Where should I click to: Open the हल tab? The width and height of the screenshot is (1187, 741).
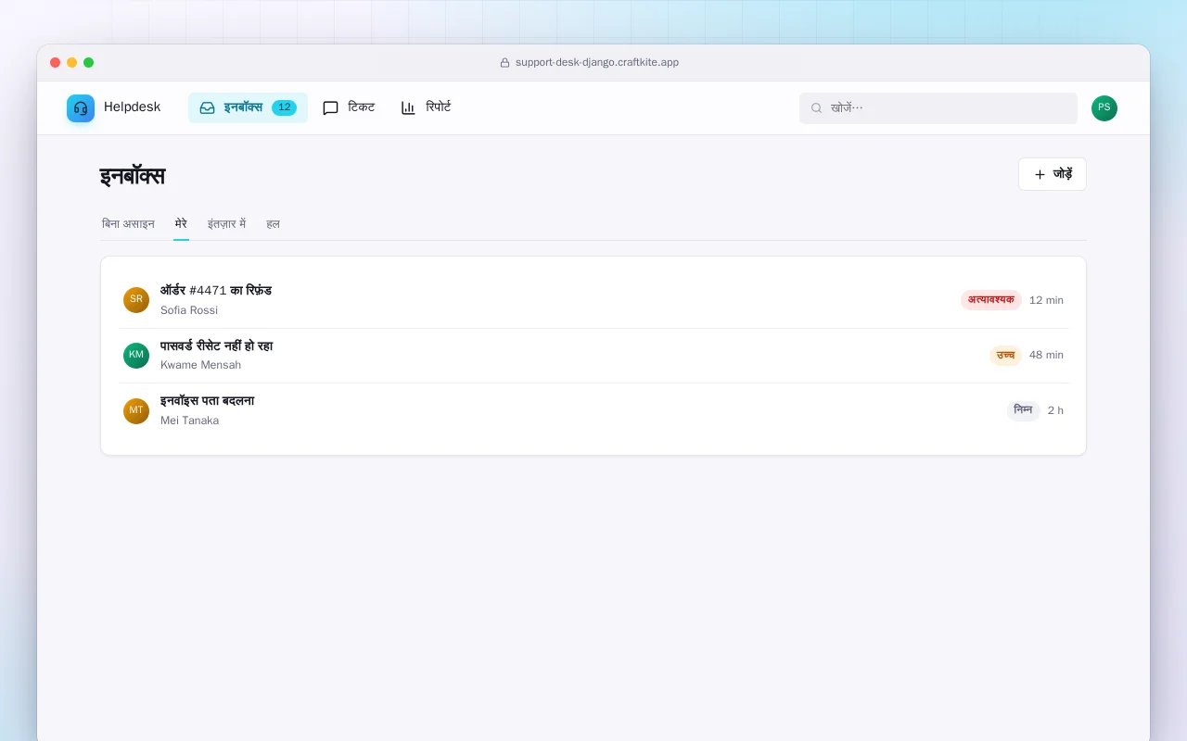click(x=273, y=224)
